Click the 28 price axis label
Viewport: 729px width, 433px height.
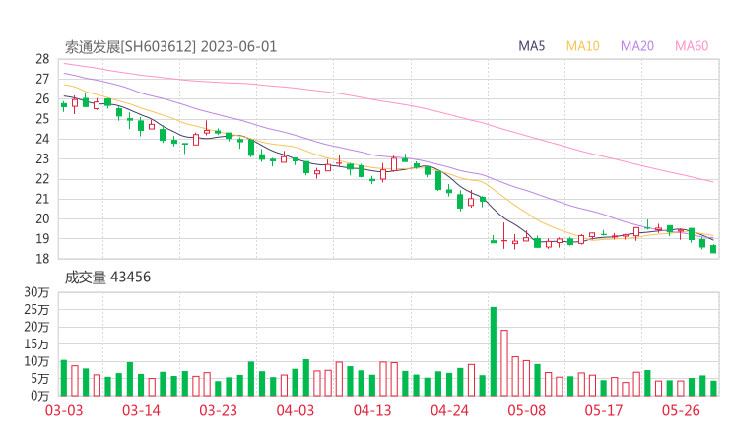[42, 59]
